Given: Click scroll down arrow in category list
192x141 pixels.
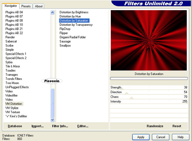Looking at the screenshot, I should (52, 120).
